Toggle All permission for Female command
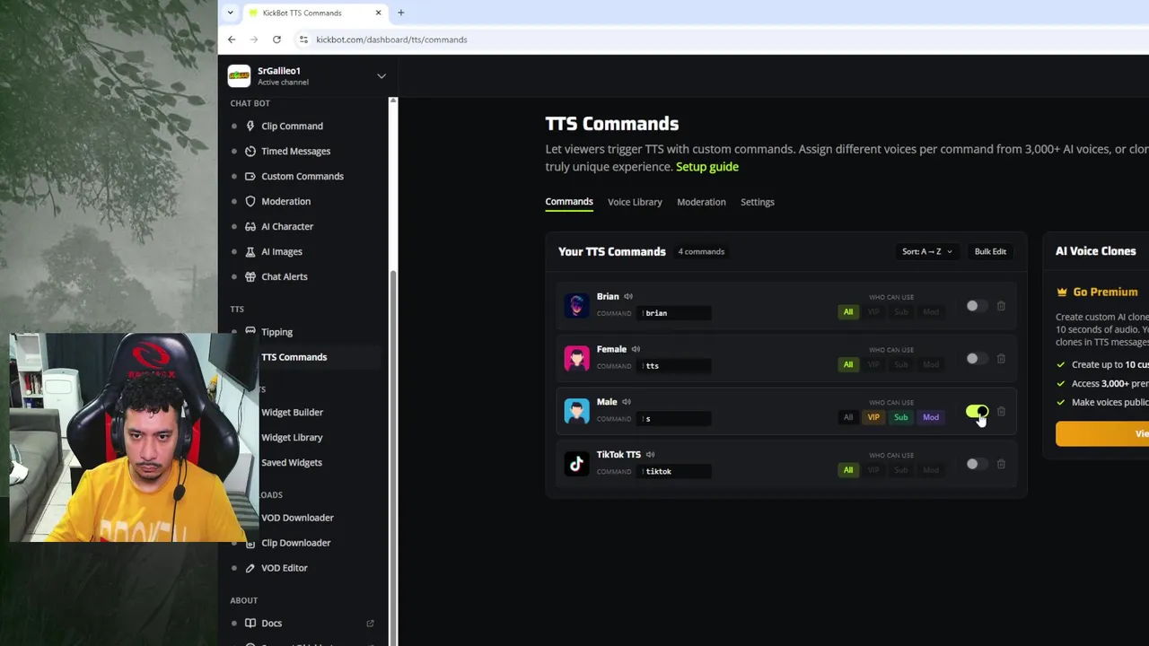Image resolution: width=1149 pixels, height=646 pixels. [847, 364]
